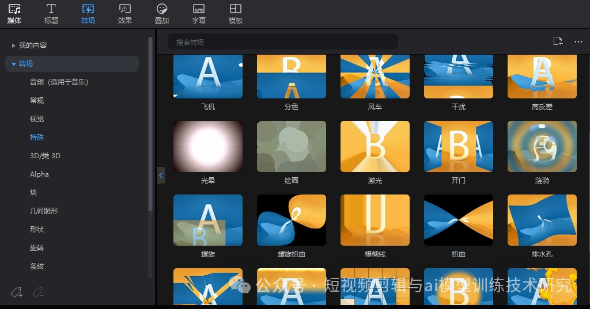The image size is (590, 309).
Task: Go to the 模板 templates tab
Action: point(236,14)
